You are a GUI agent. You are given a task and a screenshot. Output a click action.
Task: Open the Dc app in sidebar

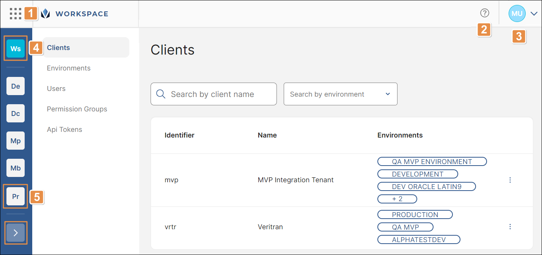16,113
